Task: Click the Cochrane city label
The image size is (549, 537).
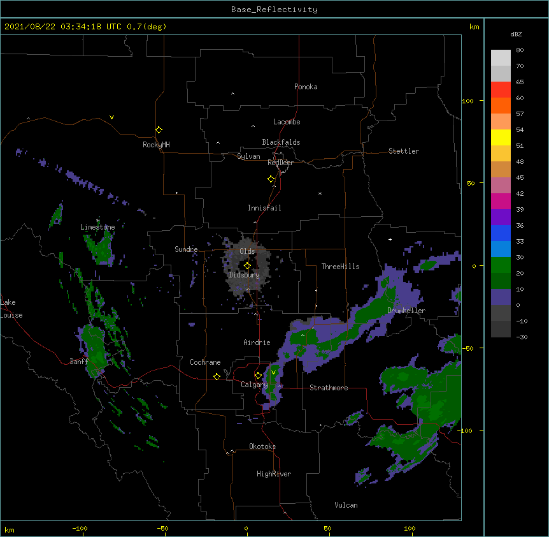Action: [205, 362]
